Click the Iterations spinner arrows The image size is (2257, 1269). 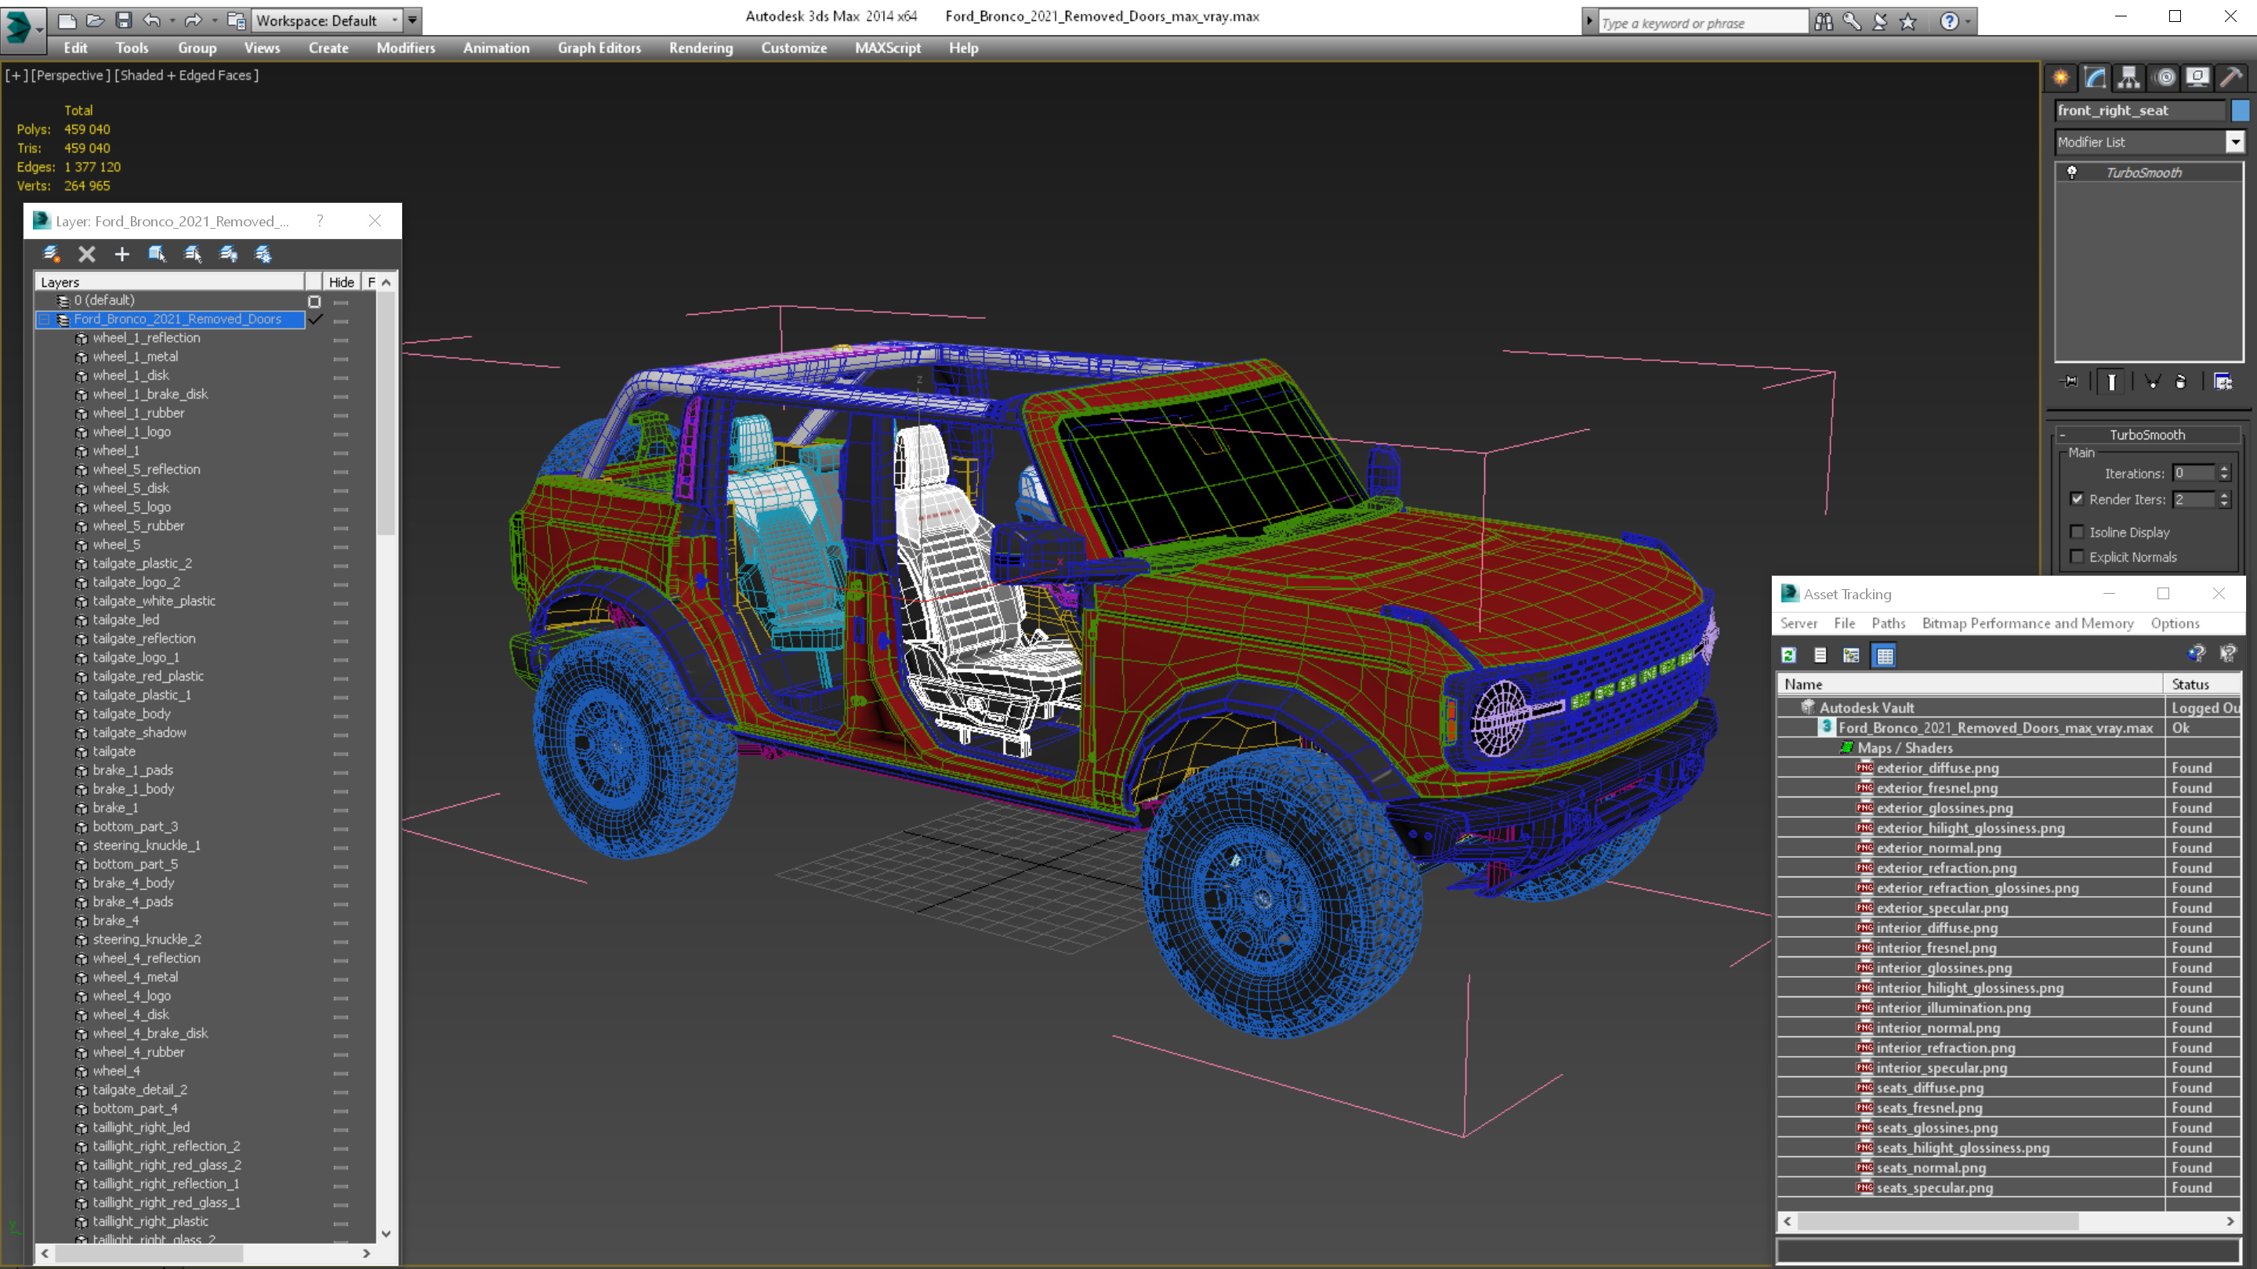2224,474
